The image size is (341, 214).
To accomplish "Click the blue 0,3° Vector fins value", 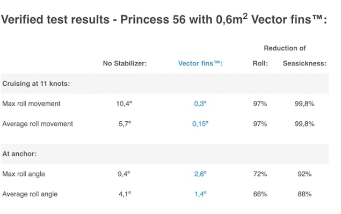I will coord(200,104).
